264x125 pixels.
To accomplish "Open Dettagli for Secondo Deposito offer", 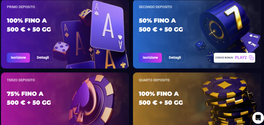I will [175, 58].
